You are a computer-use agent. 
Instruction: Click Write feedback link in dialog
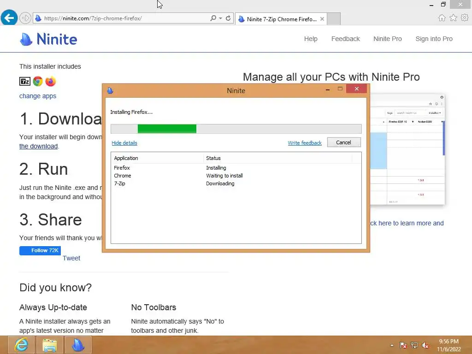(305, 143)
